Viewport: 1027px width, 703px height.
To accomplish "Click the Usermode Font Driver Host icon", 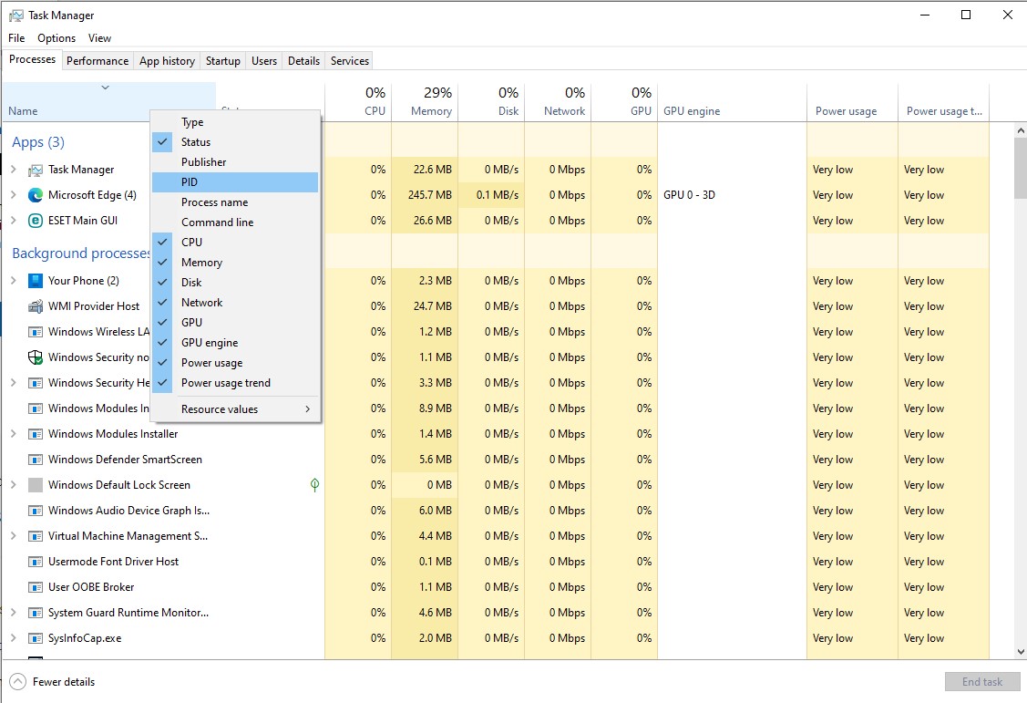I will (36, 563).
